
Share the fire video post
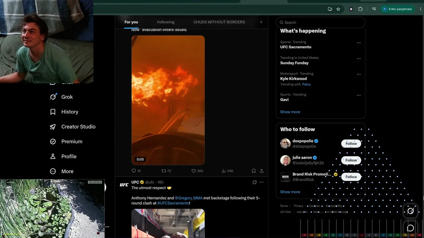pyautogui.click(x=261, y=171)
